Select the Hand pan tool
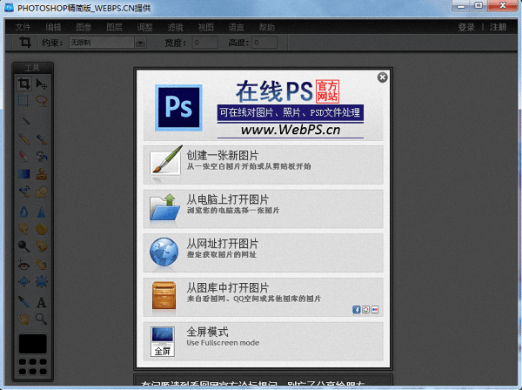522x390 pixels. 24,319
